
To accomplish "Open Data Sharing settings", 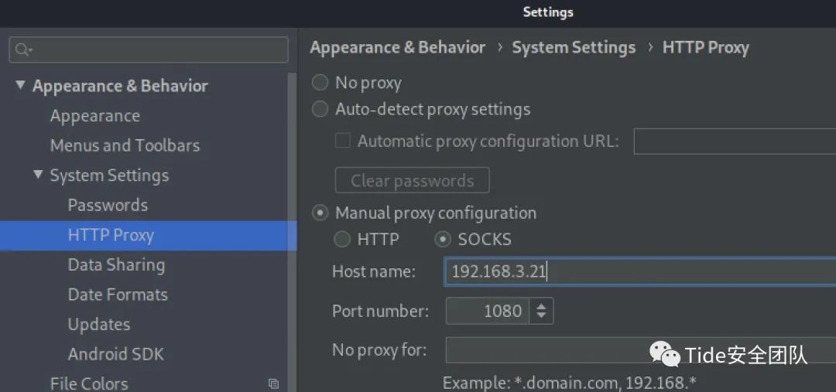I will pyautogui.click(x=116, y=264).
